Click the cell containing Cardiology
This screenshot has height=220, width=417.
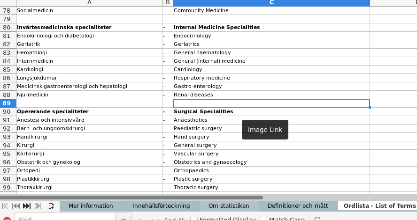[x=271, y=69]
